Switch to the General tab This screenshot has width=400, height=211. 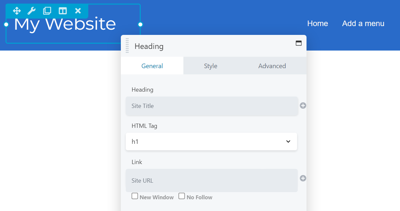(152, 66)
